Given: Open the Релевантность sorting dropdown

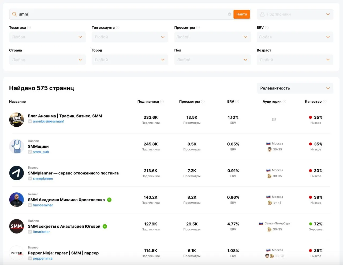Looking at the screenshot, I should (295, 88).
